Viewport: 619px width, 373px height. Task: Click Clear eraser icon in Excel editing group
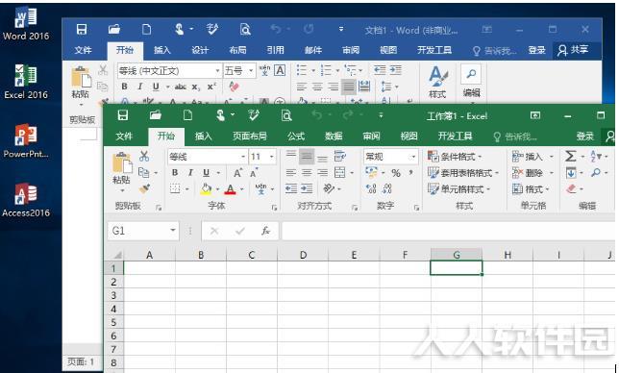571,189
